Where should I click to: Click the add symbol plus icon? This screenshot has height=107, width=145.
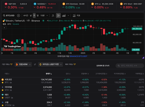coord(18,15)
